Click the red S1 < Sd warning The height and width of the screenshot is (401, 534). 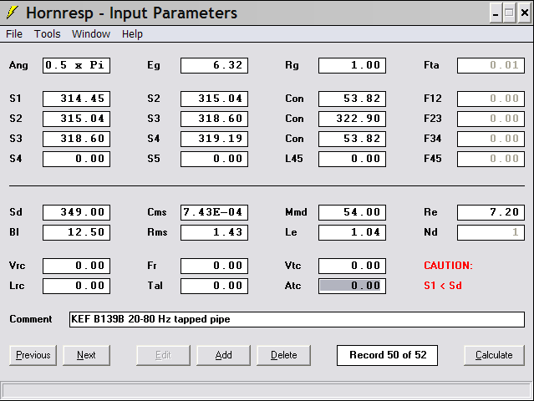(443, 286)
